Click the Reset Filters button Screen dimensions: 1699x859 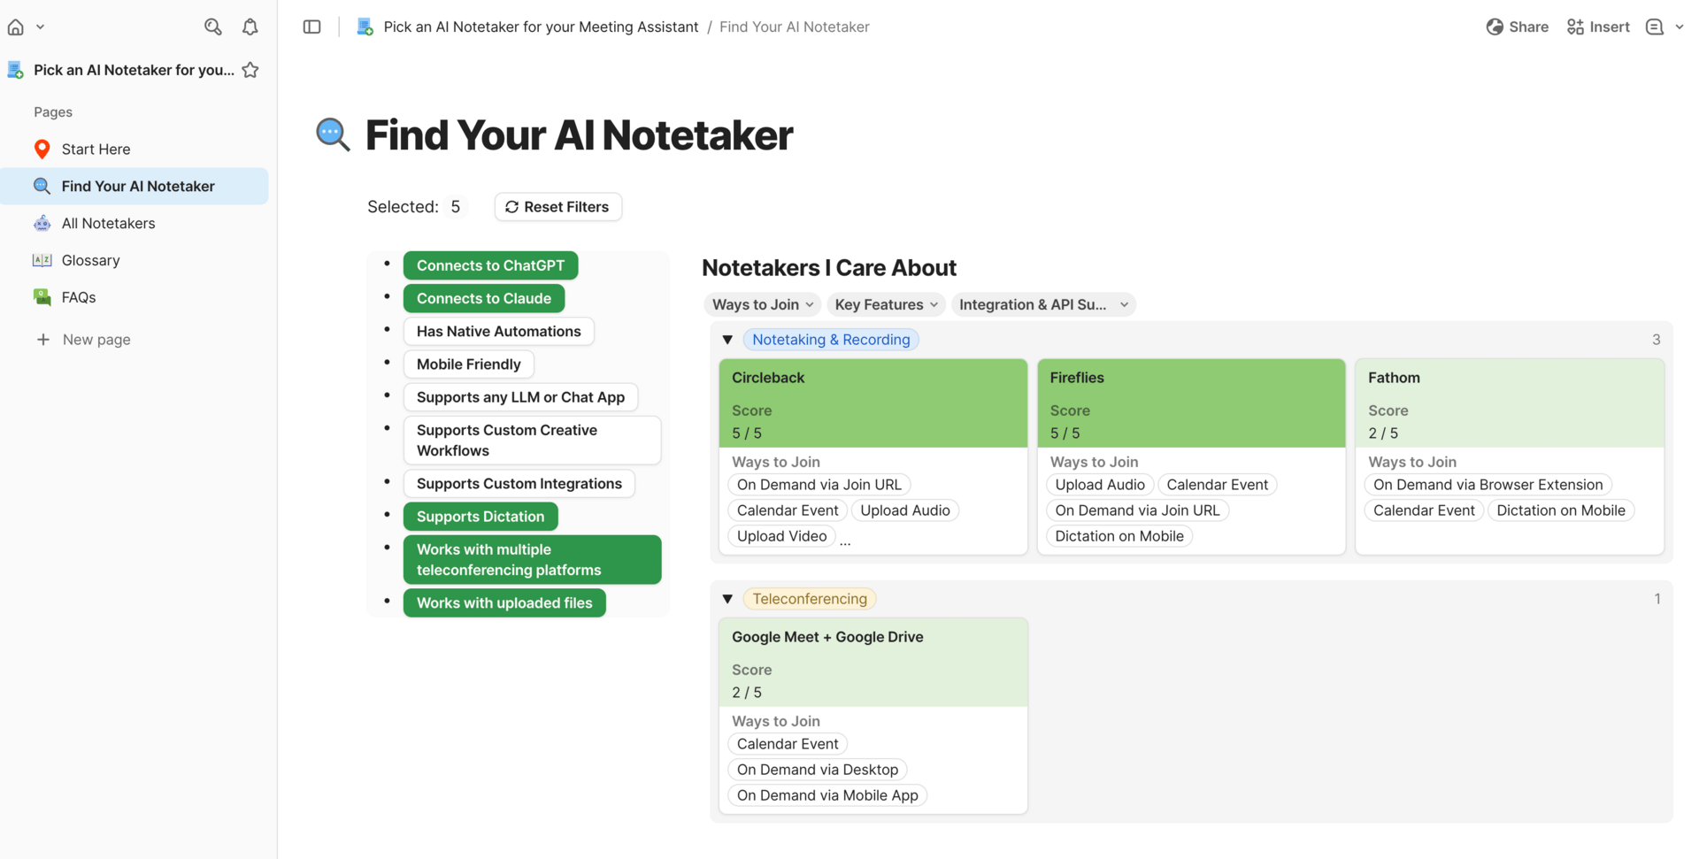point(557,207)
